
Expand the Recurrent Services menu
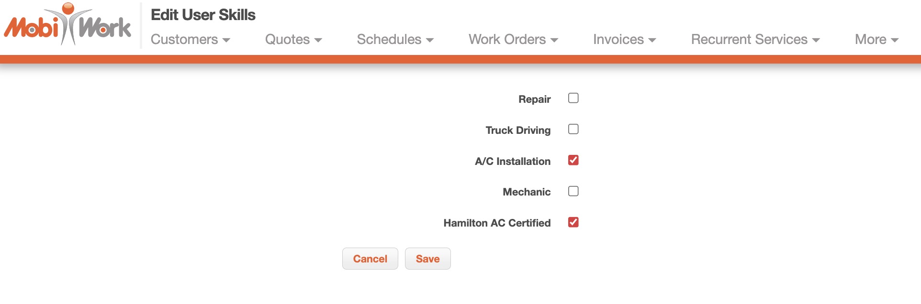click(755, 40)
